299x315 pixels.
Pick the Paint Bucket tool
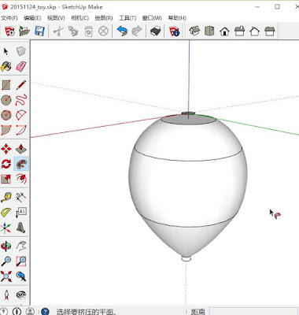pyautogui.click(x=6, y=66)
